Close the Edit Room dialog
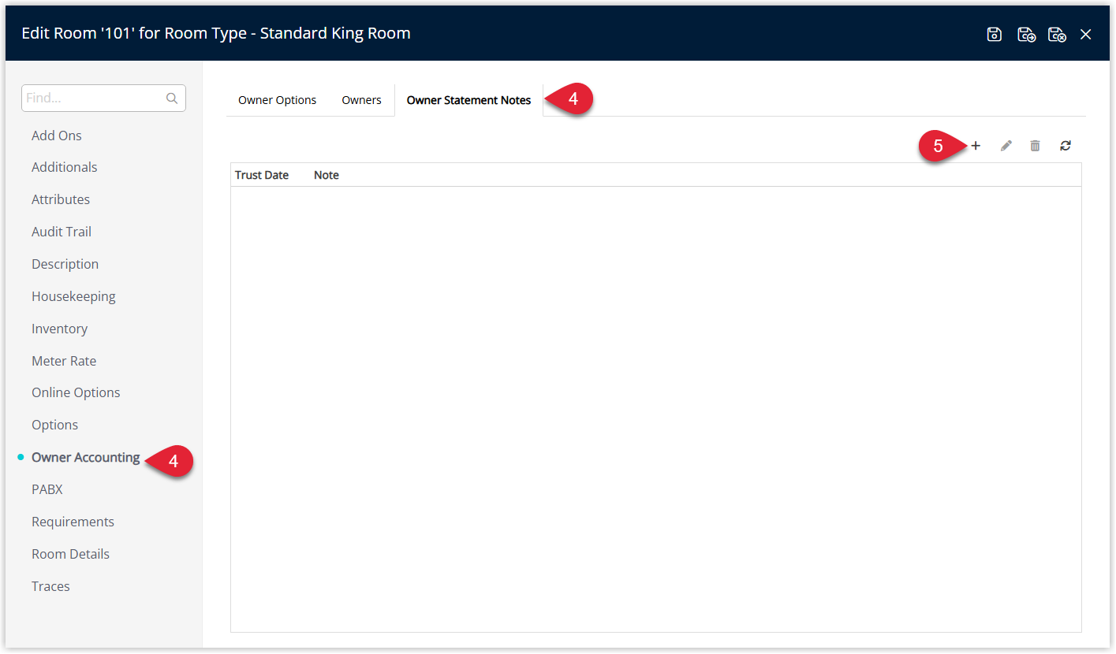Screen dimensions: 1116x654 1086,34
